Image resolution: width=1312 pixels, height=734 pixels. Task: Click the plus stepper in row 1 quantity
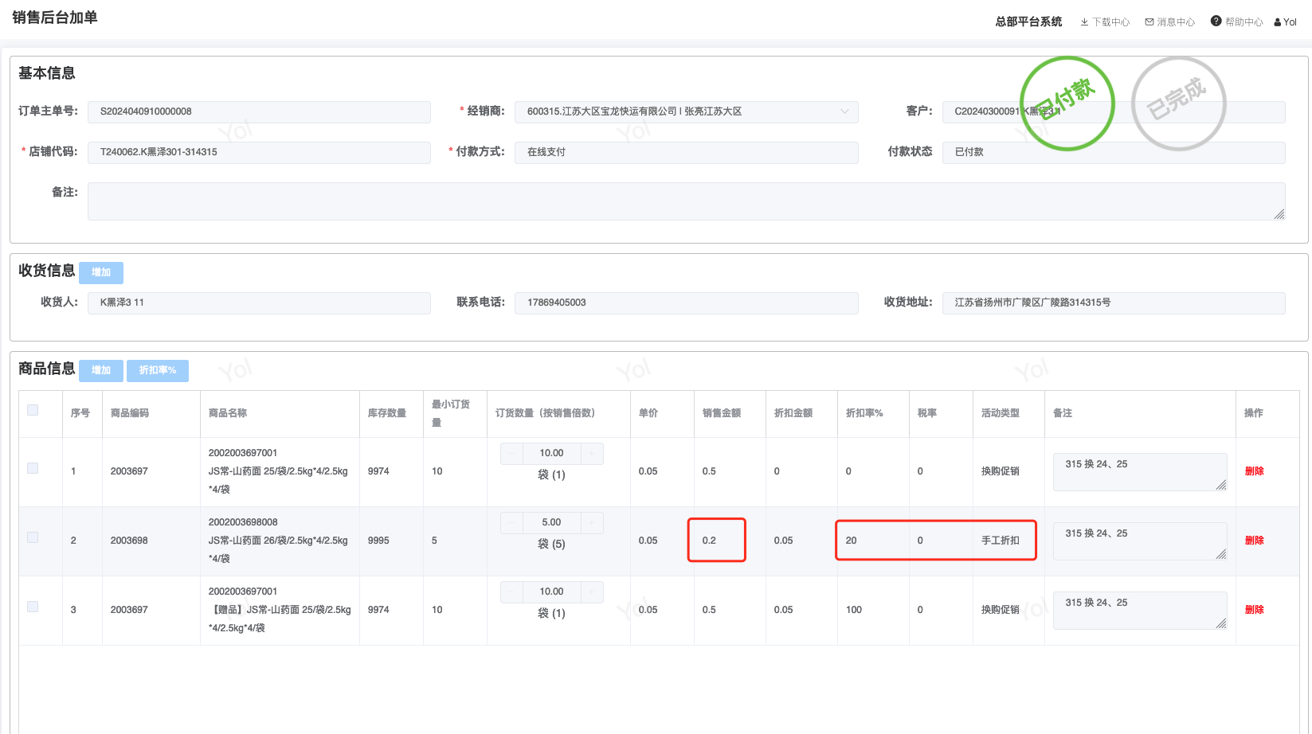coord(592,453)
